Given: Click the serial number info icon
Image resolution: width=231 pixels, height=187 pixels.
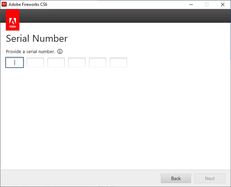Looking at the screenshot, I should tap(60, 51).
